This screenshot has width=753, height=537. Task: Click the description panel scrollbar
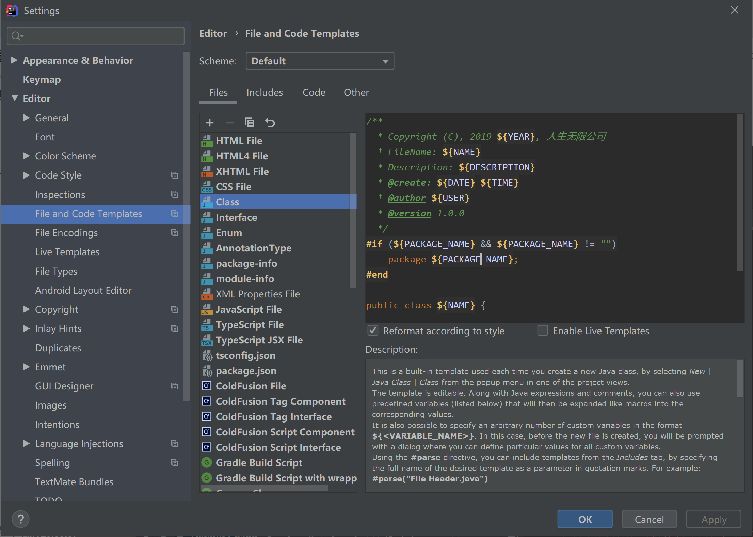tap(740, 379)
